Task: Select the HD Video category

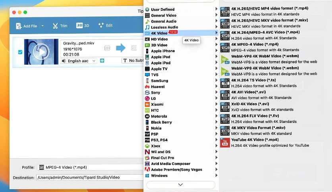Action: pos(181,39)
